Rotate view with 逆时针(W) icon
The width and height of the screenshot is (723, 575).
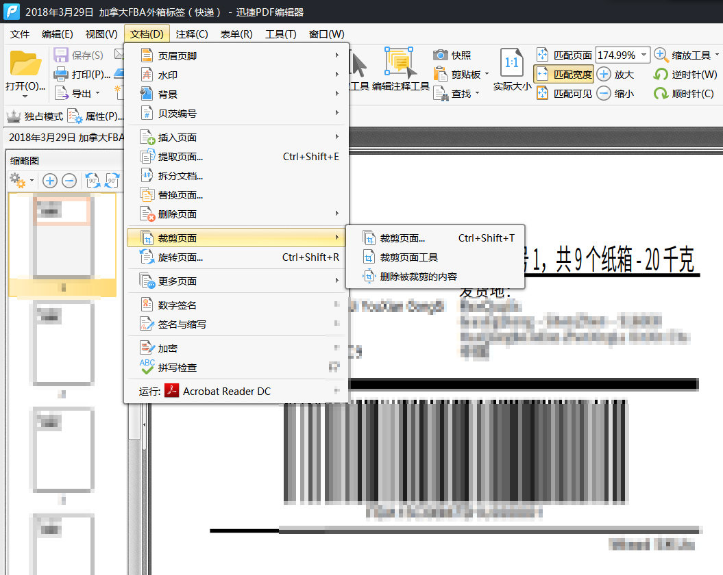[661, 75]
